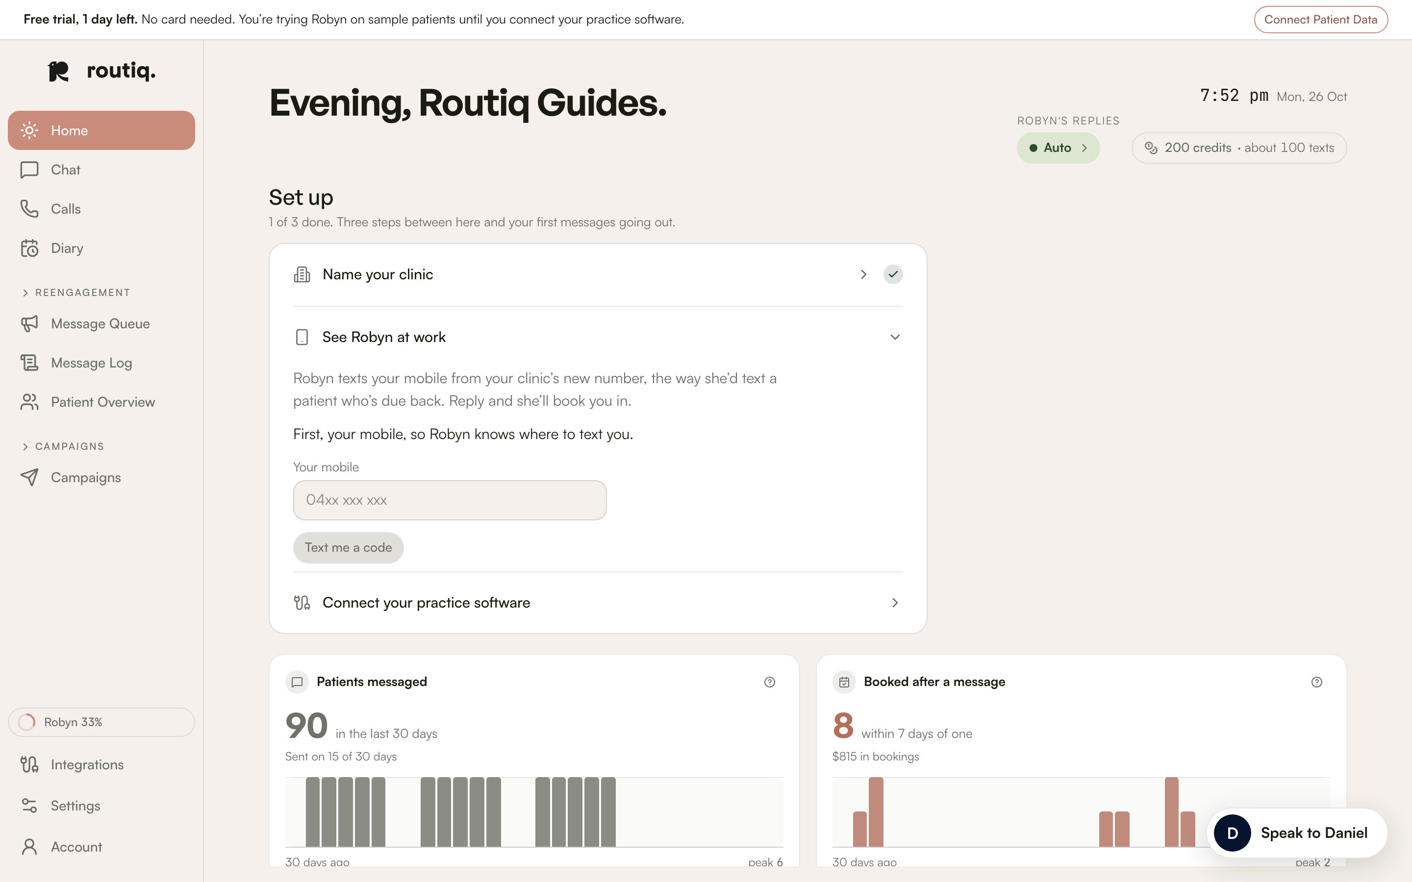Click the phone icon beside See Robyn at work
Screen dimensions: 1412x882
[x=302, y=337]
